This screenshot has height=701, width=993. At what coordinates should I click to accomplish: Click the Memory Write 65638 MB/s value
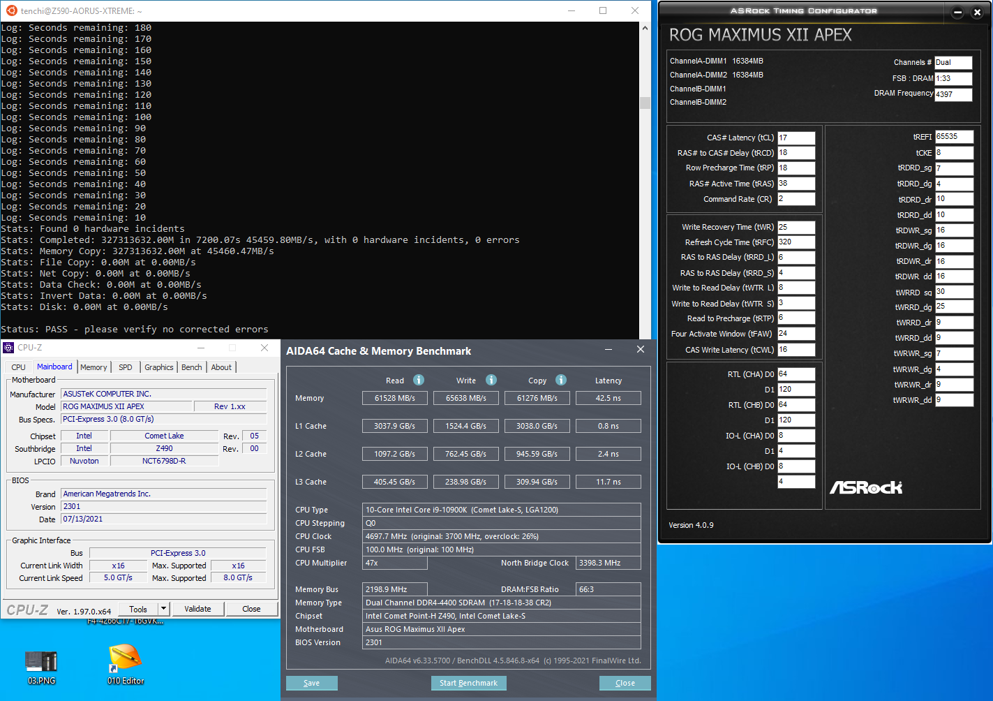465,398
